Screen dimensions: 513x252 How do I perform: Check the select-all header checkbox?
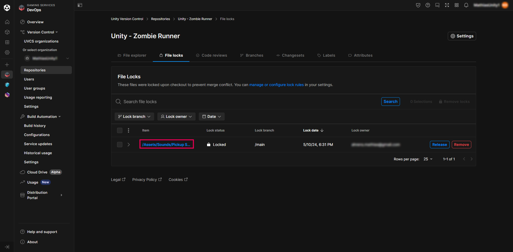point(120,130)
